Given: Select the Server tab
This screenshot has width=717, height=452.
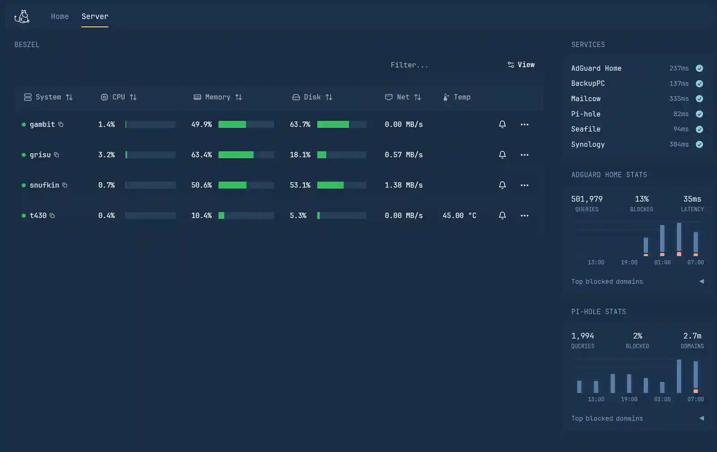Looking at the screenshot, I should [95, 17].
